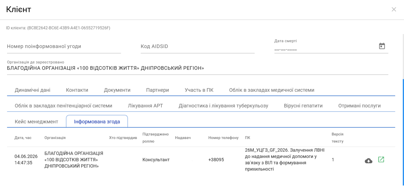Viewport: 404px width, 188px height.
Task: Click the dialog's vertical scrollbar
Action: (x=403, y=132)
